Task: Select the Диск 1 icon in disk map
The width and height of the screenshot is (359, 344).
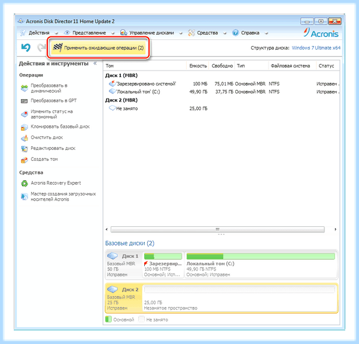Action: pyautogui.click(x=112, y=256)
